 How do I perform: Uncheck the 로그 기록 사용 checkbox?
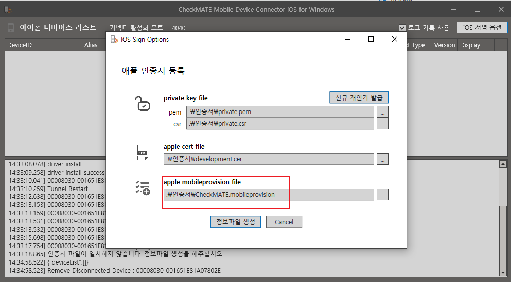(x=402, y=28)
